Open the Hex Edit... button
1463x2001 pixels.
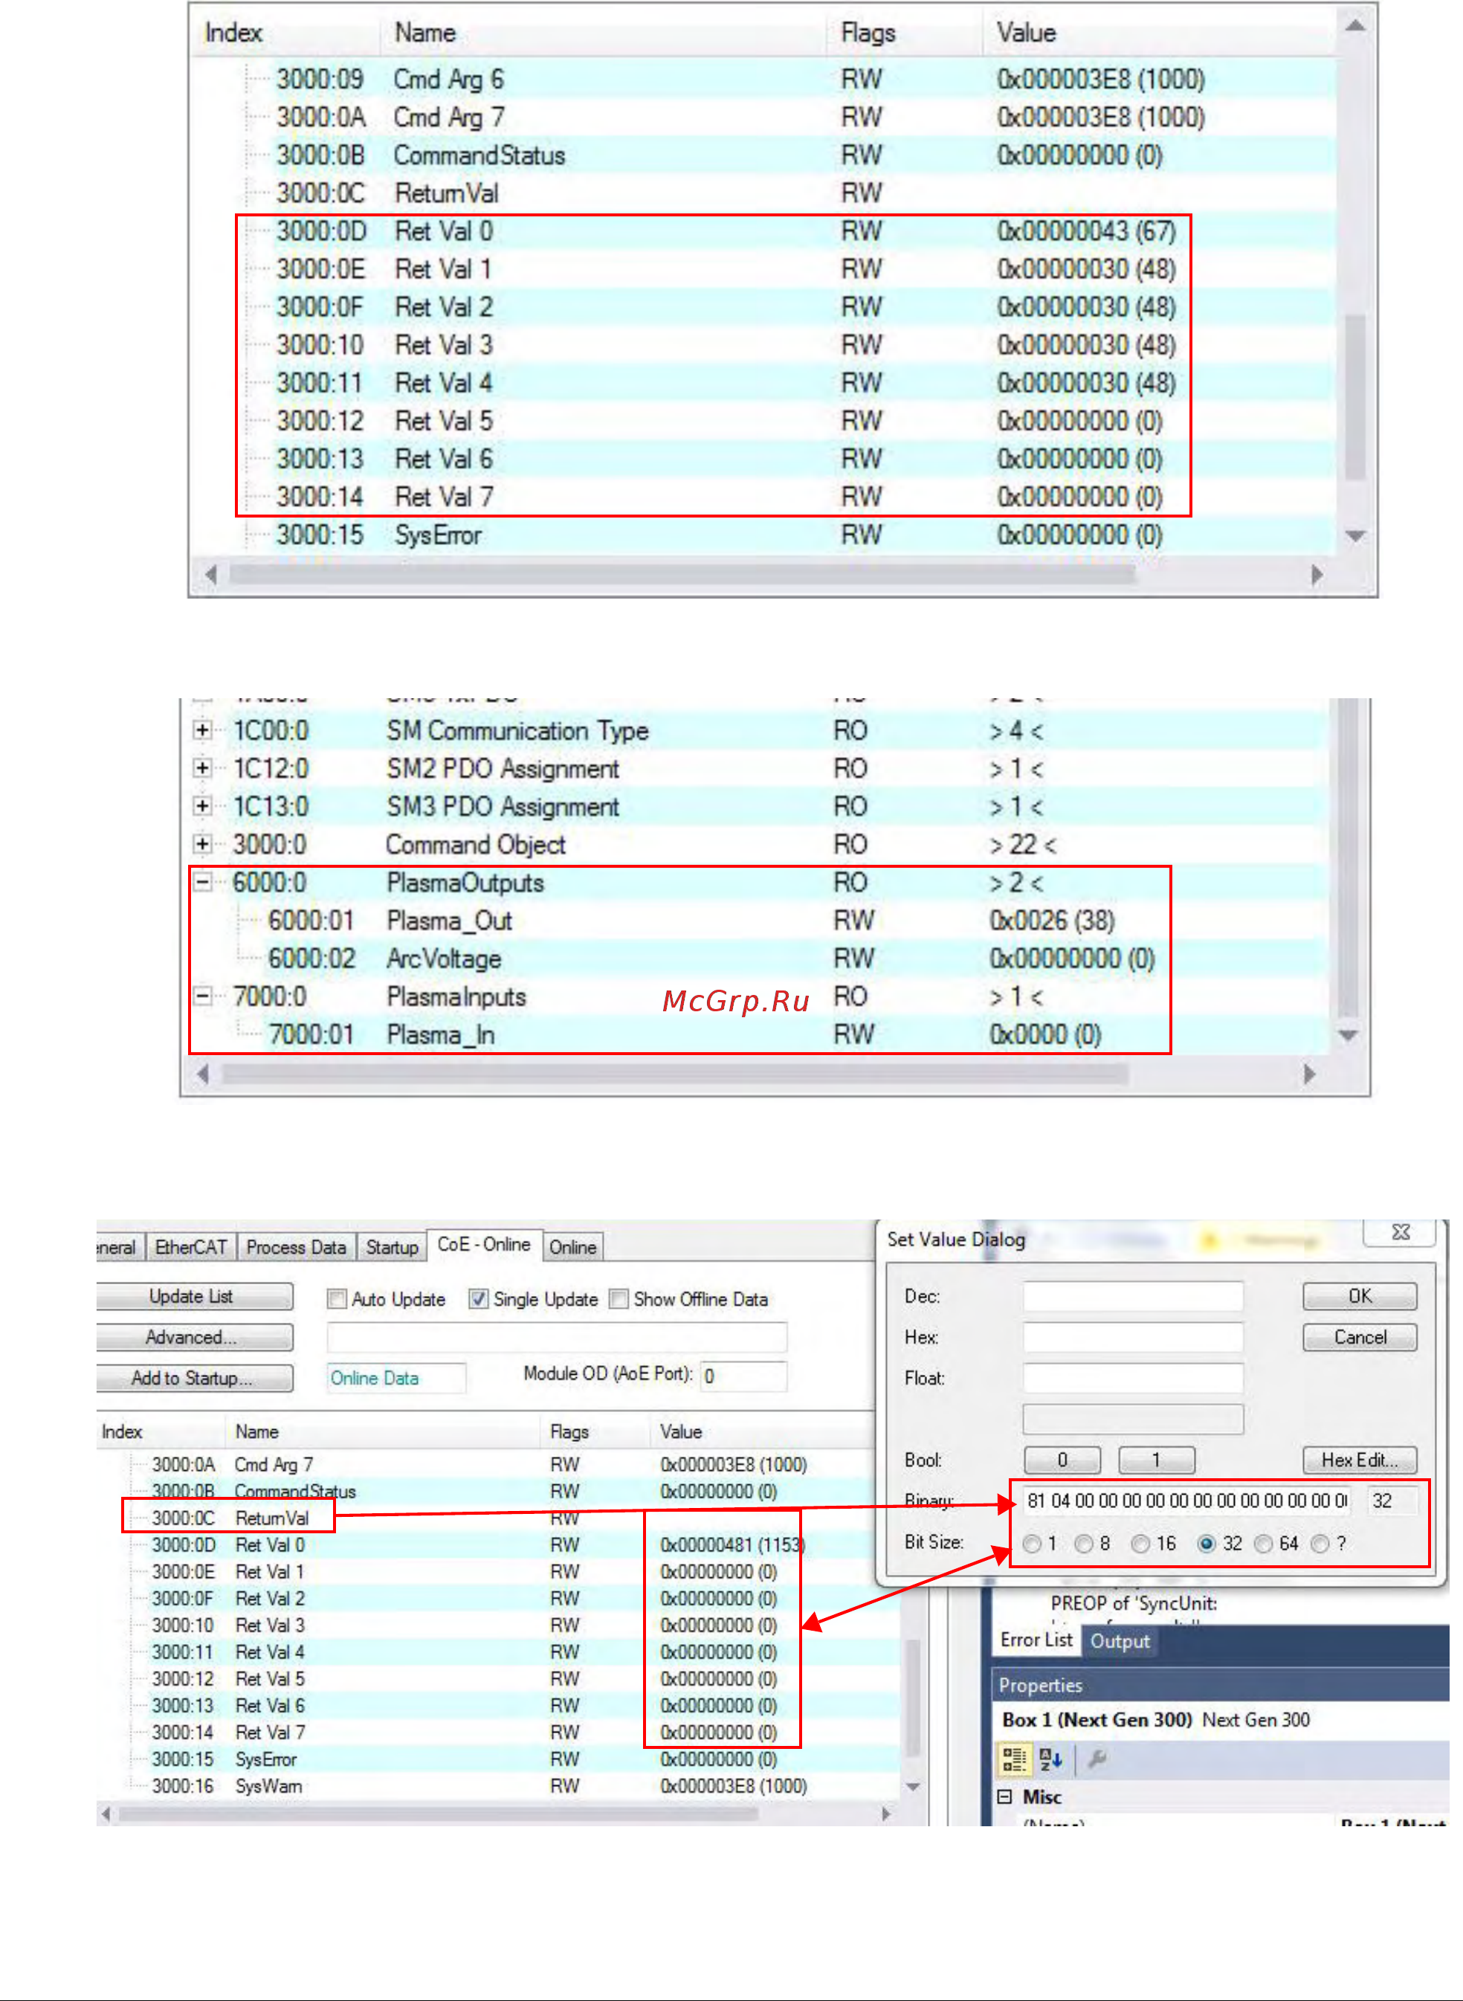tap(1360, 1460)
